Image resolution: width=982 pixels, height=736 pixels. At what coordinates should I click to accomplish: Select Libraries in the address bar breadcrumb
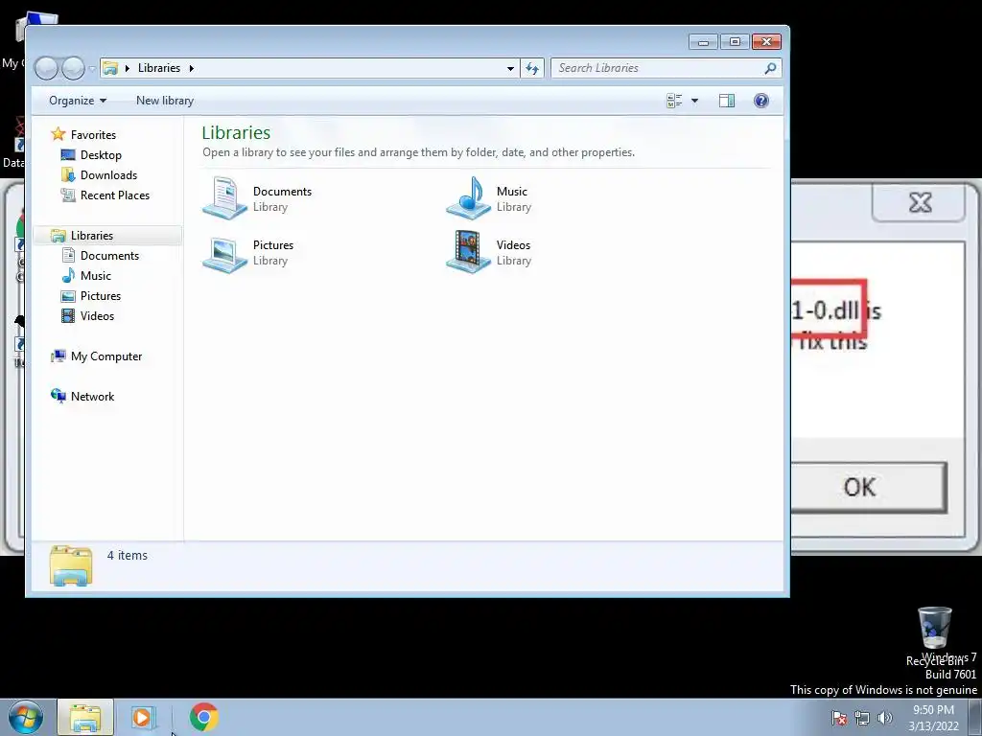click(x=159, y=68)
